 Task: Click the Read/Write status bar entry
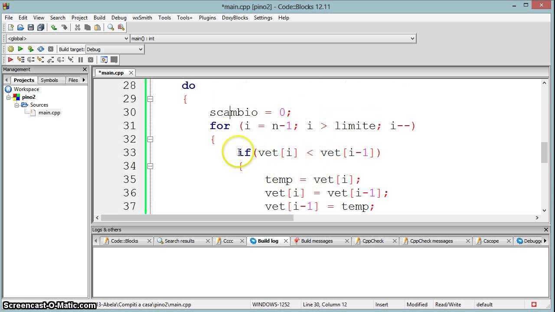448,305
